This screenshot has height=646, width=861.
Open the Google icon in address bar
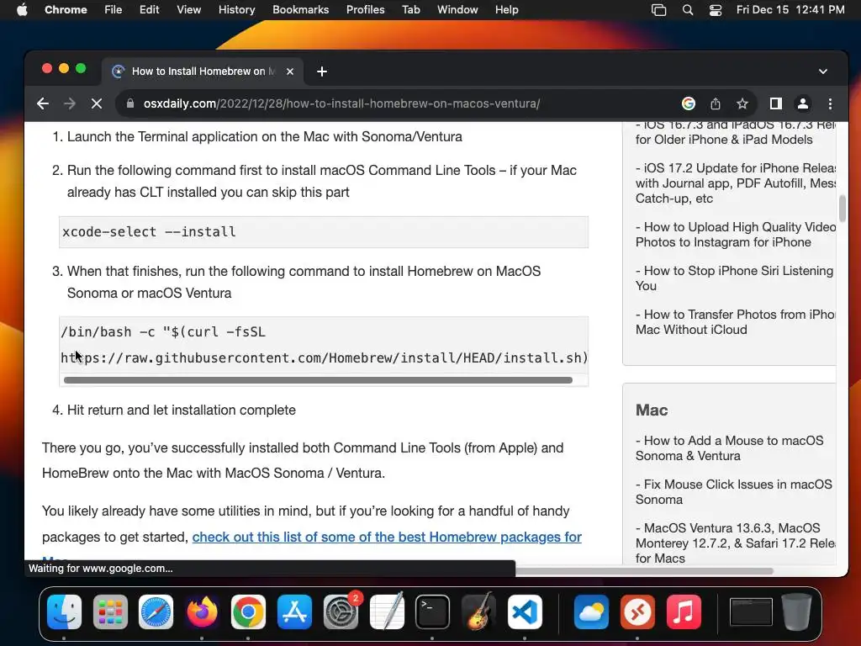click(688, 103)
